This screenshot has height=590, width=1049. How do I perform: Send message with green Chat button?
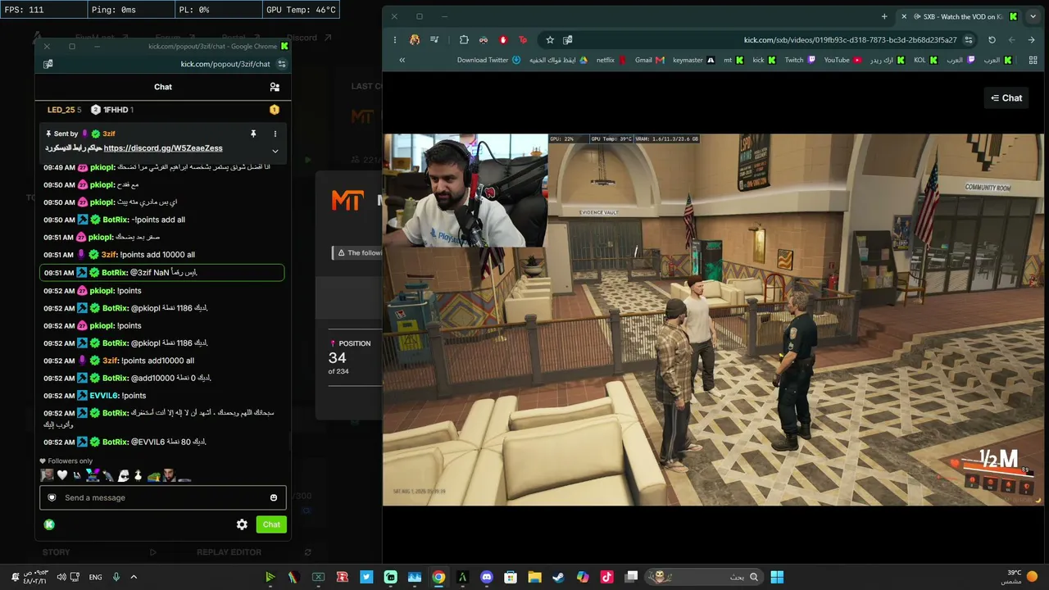(x=271, y=524)
